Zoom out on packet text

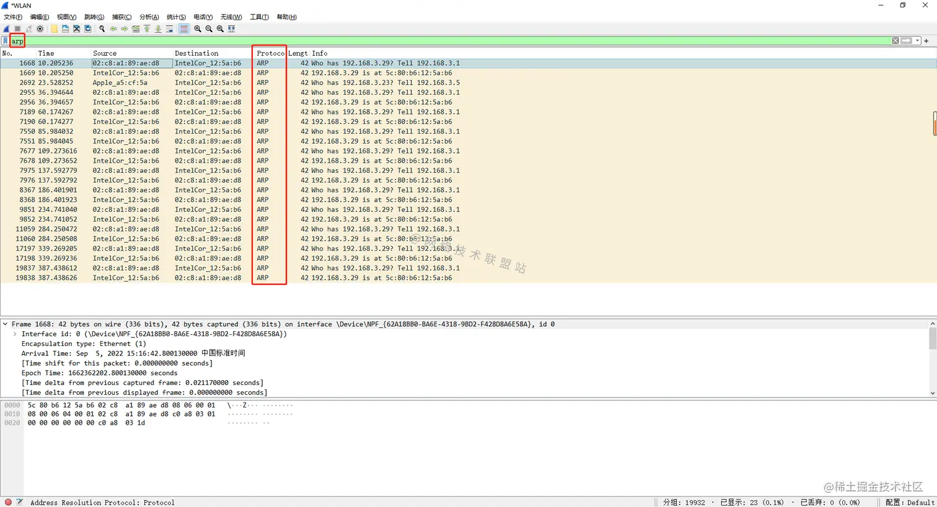point(209,28)
